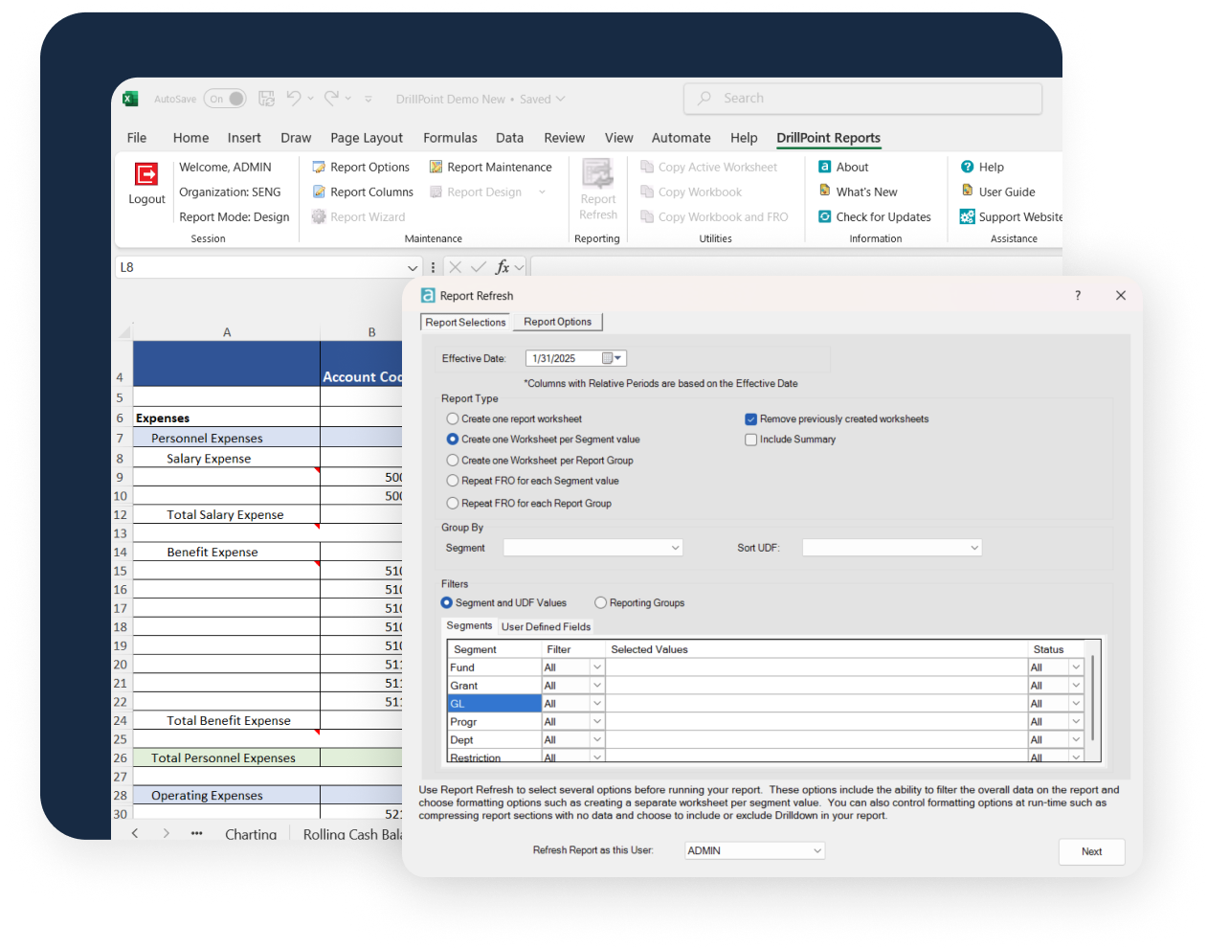Click the Next button
The width and height of the screenshot is (1207, 949).
point(1091,851)
